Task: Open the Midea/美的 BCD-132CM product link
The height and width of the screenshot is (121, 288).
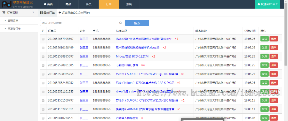Action: 132,56
